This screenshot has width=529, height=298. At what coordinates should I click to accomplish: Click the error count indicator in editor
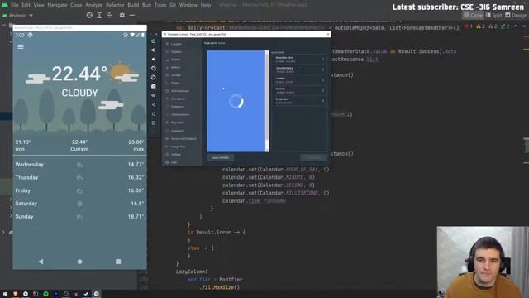tap(469, 26)
